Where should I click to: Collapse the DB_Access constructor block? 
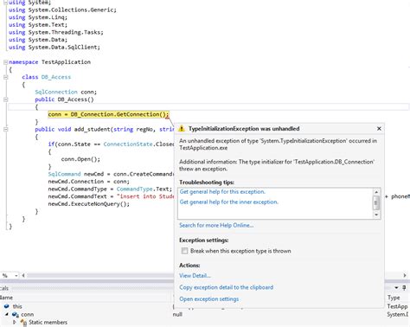(5, 99)
